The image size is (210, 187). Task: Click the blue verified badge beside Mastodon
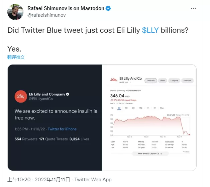pos(108,8)
